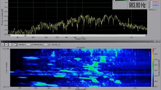Screen dimensions: 161x90
Task: Click the spectrum scrollbar right arrow
Action: [146, 35]
